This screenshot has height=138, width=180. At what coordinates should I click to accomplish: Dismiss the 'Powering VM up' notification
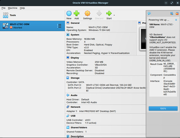176,20
